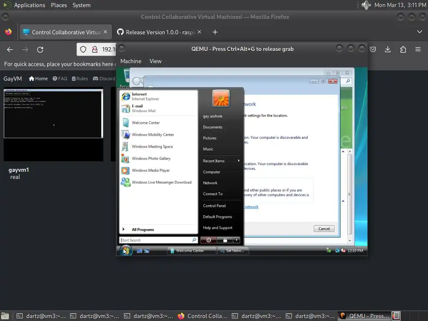Go back in Firefox
The image size is (428, 321).
pos(10,49)
